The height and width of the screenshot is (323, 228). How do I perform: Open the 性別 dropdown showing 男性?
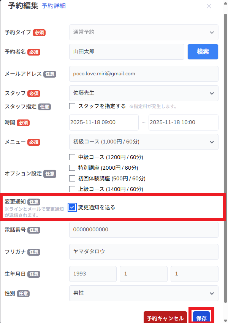(x=144, y=293)
